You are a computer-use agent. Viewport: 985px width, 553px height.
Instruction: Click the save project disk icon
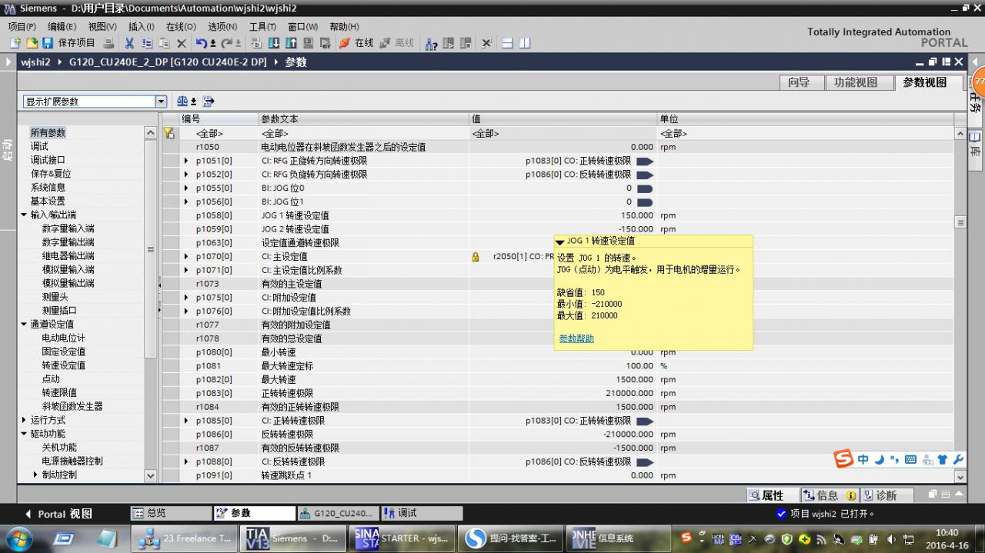coord(48,43)
